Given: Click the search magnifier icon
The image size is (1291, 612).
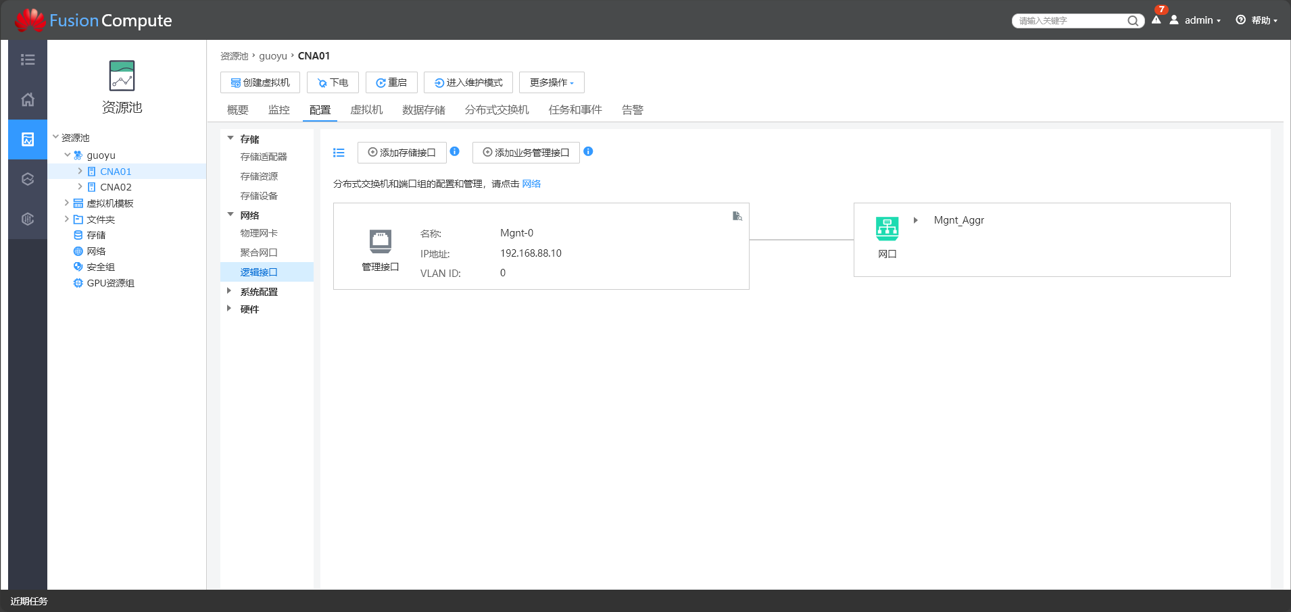Looking at the screenshot, I should [1133, 21].
